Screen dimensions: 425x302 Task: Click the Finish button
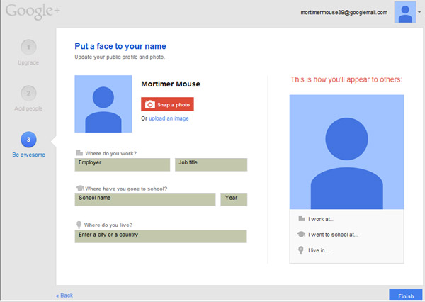pyautogui.click(x=406, y=296)
